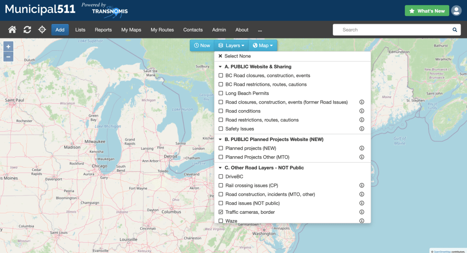The width and height of the screenshot is (467, 253).
Task: Click the locate-me crosshair icon
Action: [42, 30]
